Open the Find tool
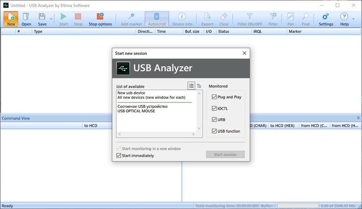The width and height of the screenshot is (362, 209). pos(305,19)
